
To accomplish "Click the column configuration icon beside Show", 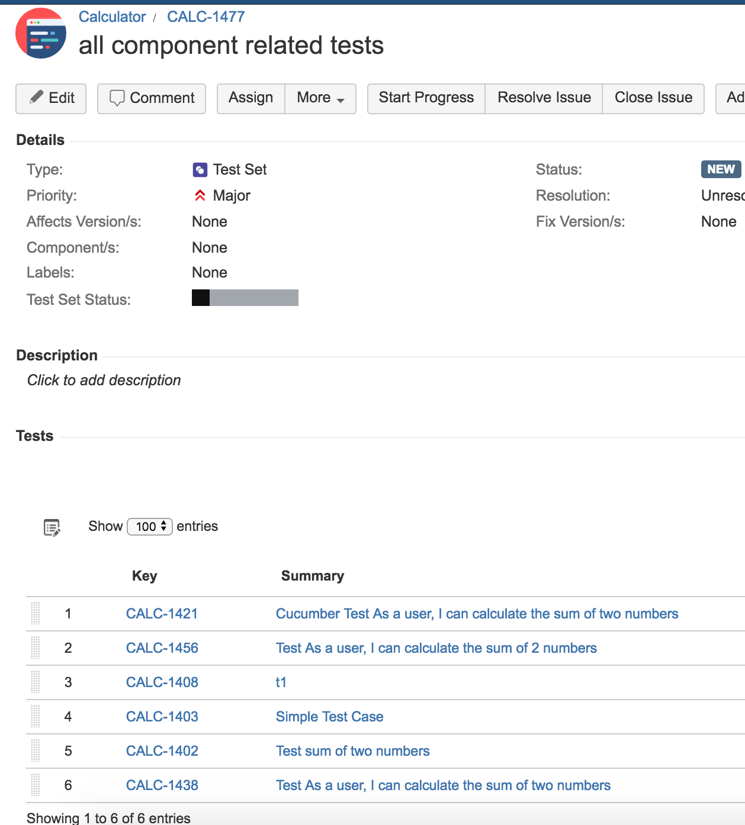I will pyautogui.click(x=52, y=527).
